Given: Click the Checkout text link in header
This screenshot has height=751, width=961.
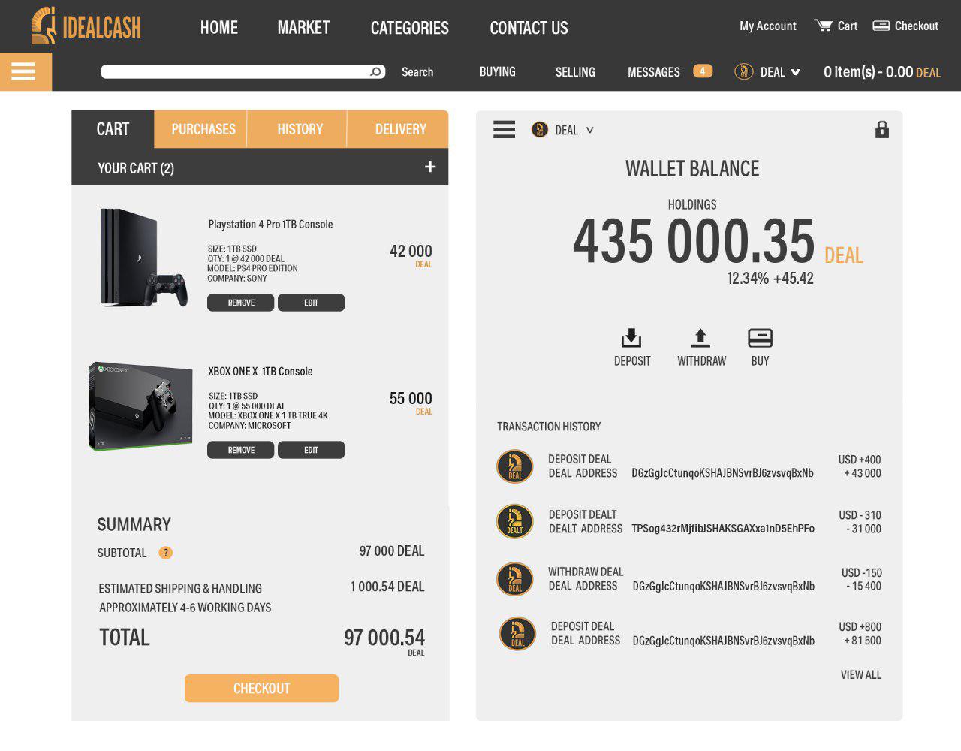Looking at the screenshot, I should [x=917, y=26].
